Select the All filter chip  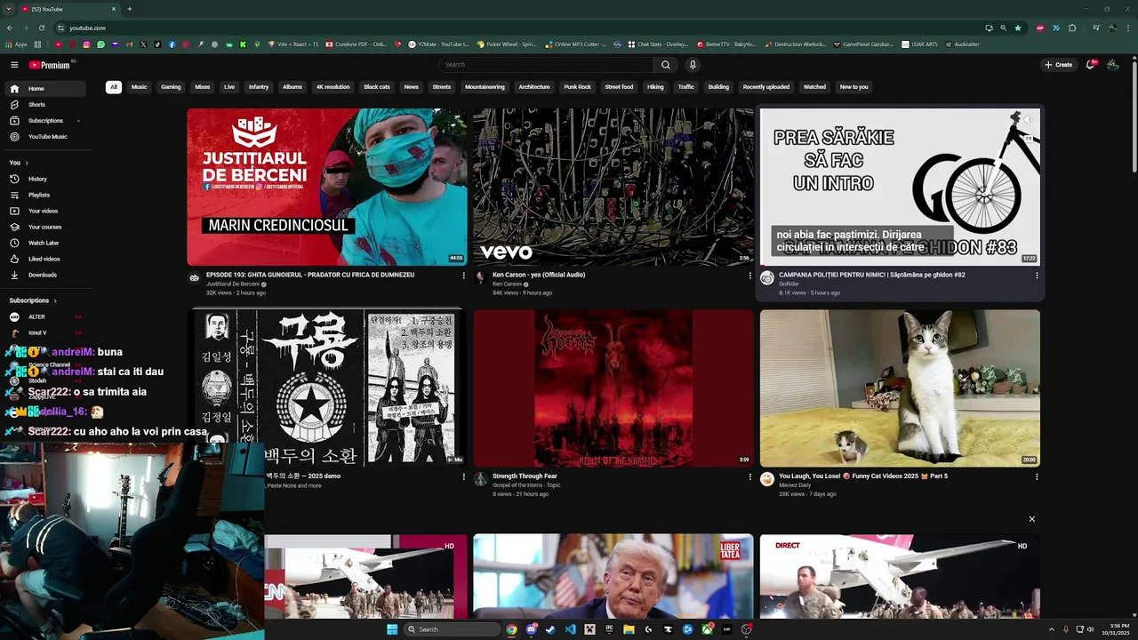click(x=114, y=87)
